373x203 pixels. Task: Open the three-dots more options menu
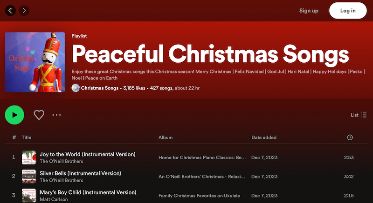coord(57,115)
